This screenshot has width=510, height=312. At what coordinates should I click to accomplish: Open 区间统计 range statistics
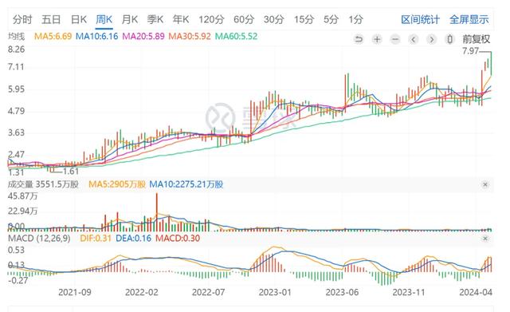420,19
